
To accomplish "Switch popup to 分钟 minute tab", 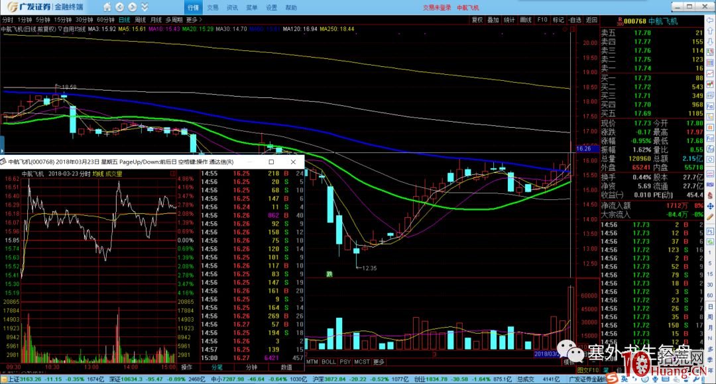I will click(252, 367).
